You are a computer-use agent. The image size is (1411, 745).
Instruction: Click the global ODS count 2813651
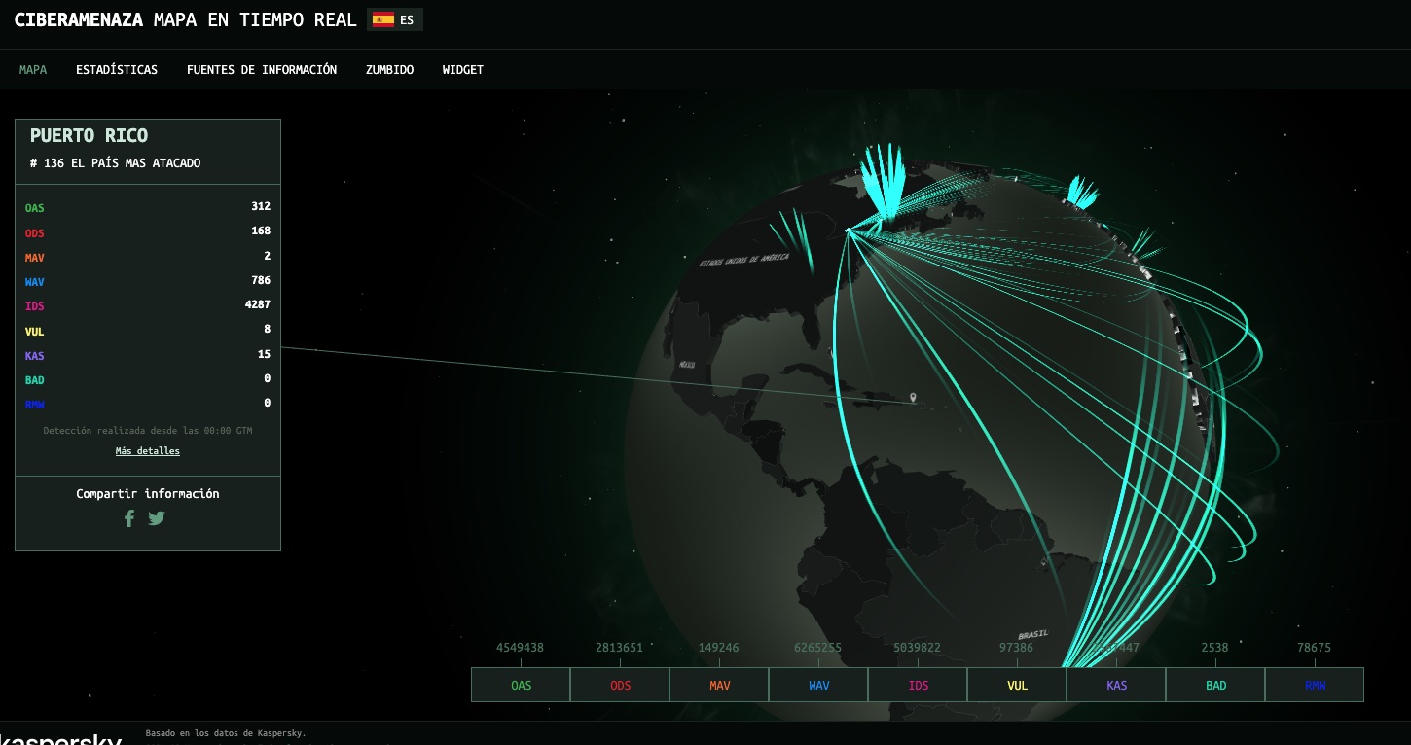[x=619, y=648]
